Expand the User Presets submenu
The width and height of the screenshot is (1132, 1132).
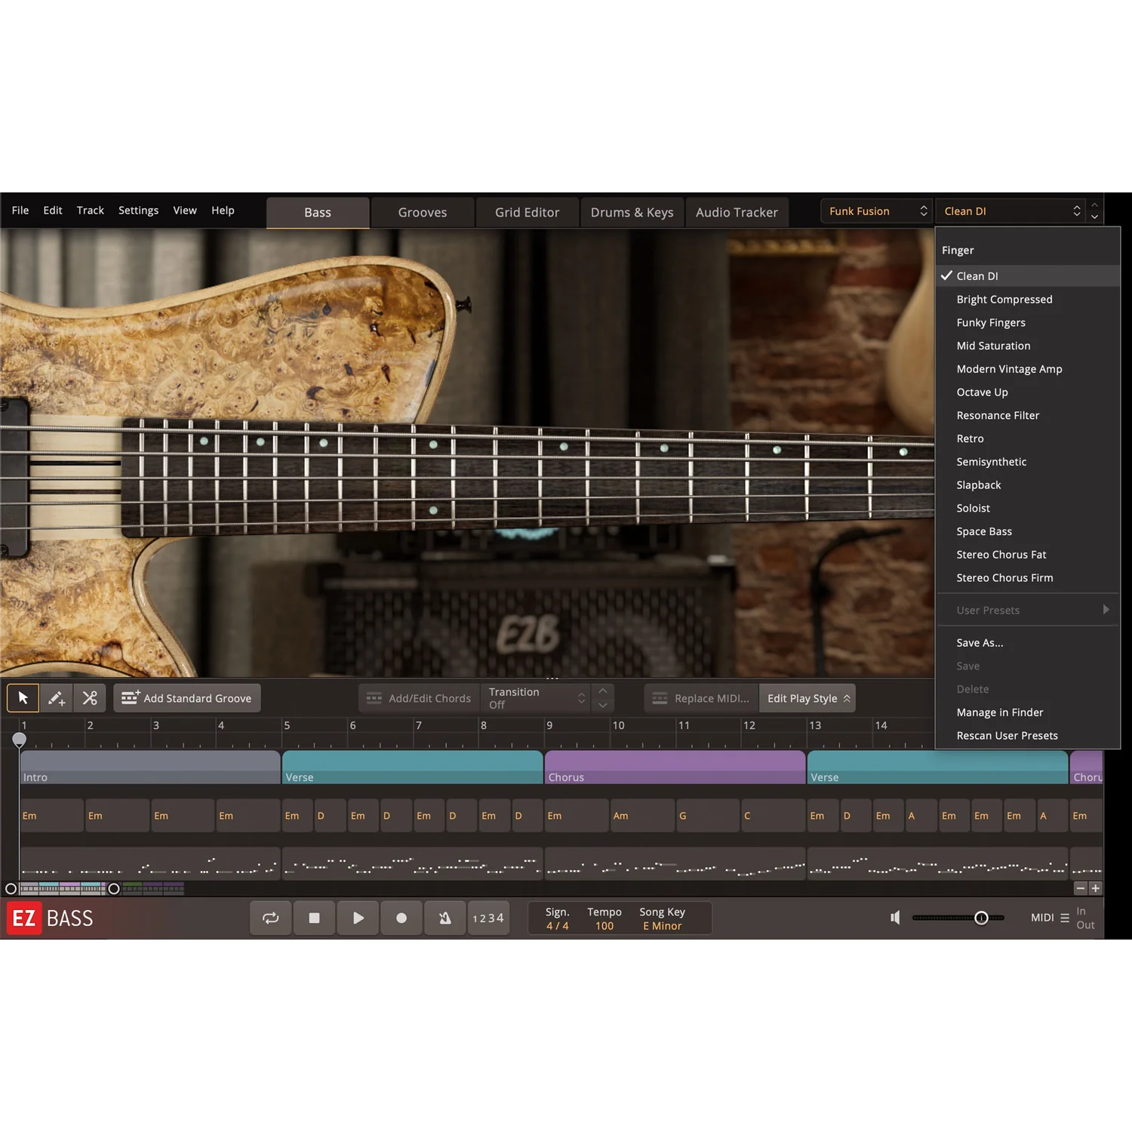[x=1026, y=610]
